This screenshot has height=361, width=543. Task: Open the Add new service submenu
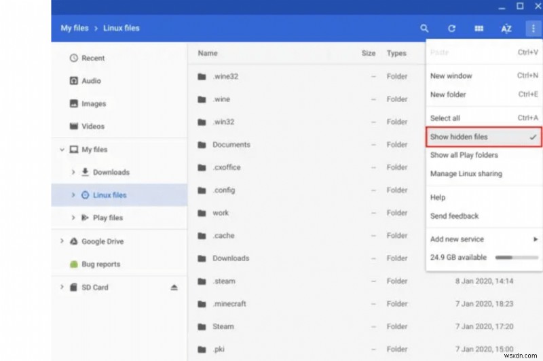coord(484,239)
